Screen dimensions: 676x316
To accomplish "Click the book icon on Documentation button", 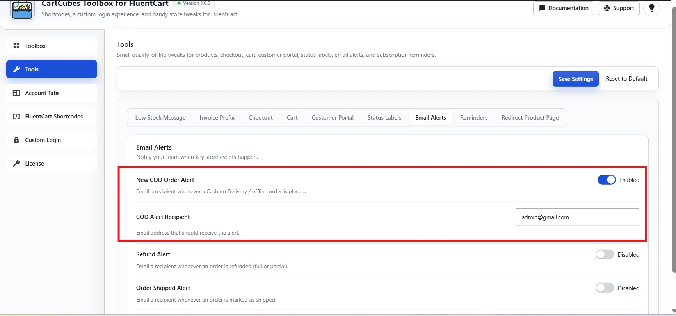I will point(542,8).
